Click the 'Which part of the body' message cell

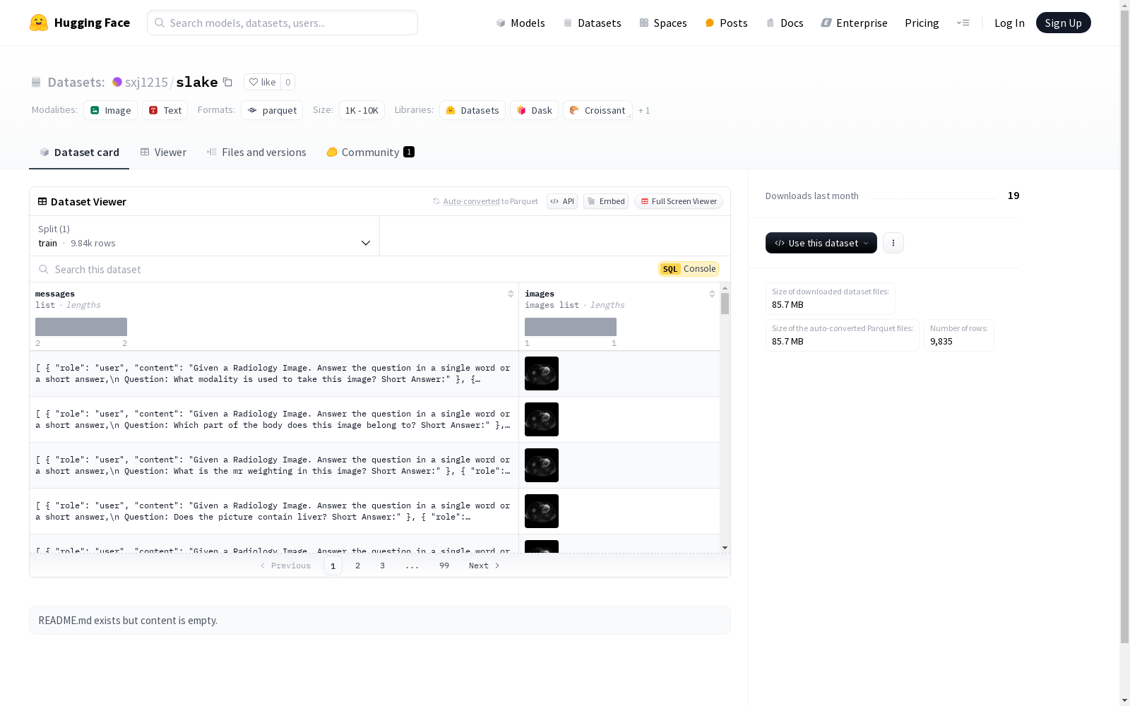274,419
